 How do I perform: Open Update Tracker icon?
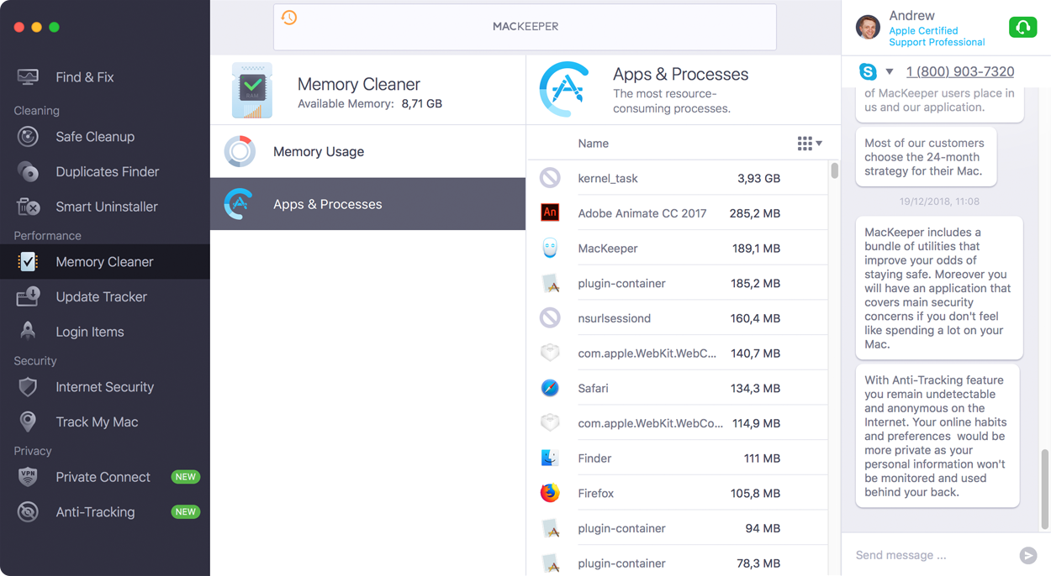28,296
